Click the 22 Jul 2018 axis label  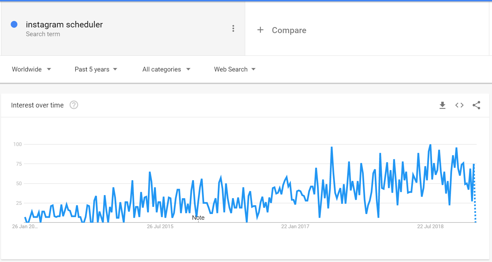pos(430,226)
